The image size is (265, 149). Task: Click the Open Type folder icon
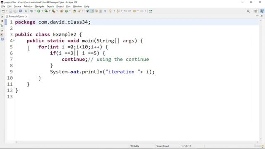pyautogui.click(x=75, y=11)
